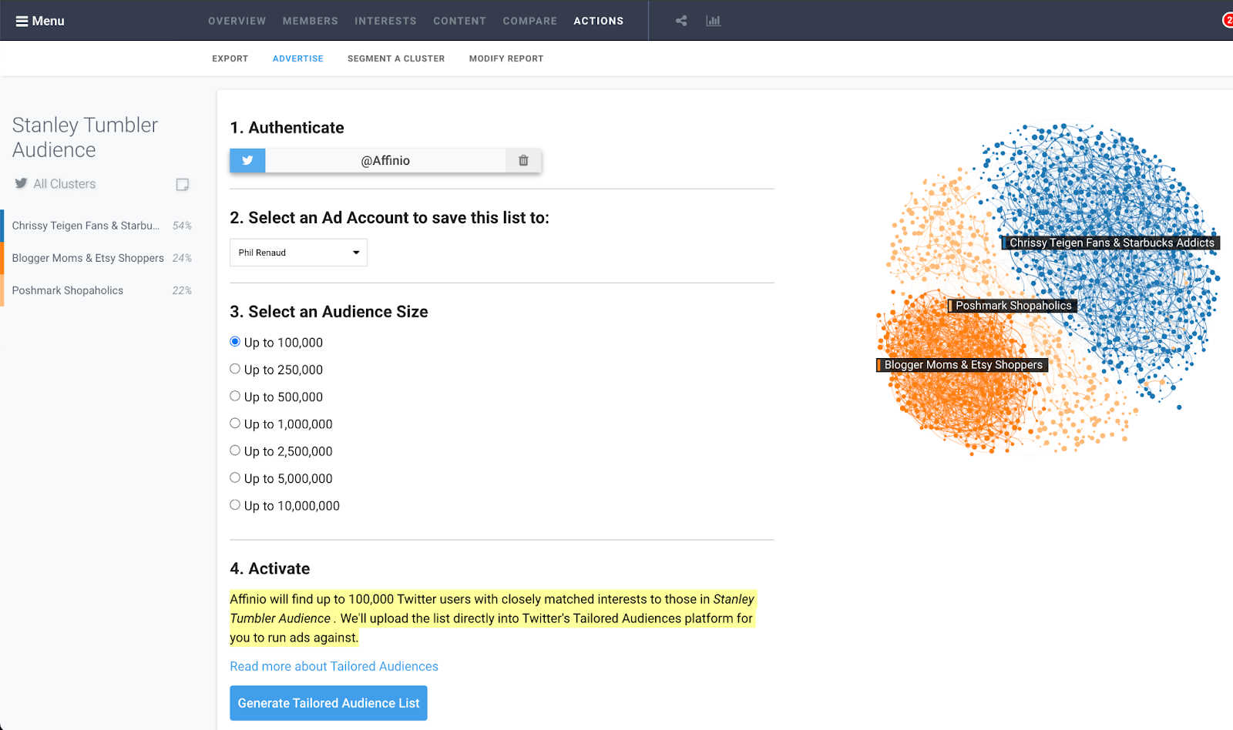Click the share icon in top bar

681,21
